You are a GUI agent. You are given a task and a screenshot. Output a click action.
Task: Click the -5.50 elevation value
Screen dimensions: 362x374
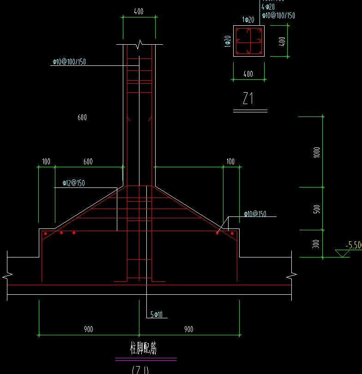354,245
